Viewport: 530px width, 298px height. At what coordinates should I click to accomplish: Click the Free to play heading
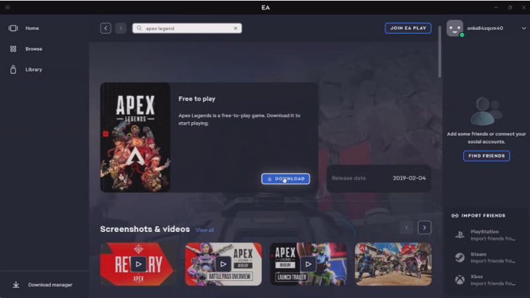[x=197, y=98]
